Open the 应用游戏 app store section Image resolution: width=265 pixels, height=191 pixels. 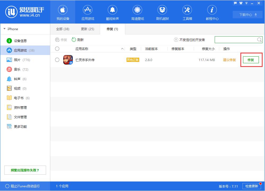coord(87,12)
